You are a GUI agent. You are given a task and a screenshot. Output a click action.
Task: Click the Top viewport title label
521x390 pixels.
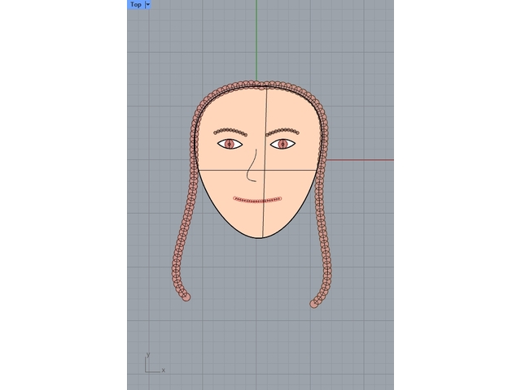[135, 5]
